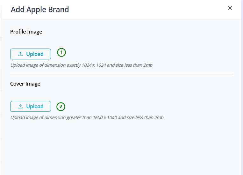Click the green circled number 2 marker
This screenshot has width=243, height=175.
(61, 107)
